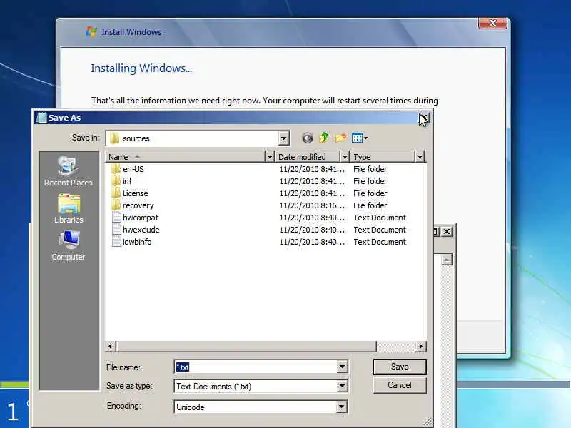This screenshot has height=428, width=571.
Task: Expand the Save in folder dropdown
Action: [283, 138]
